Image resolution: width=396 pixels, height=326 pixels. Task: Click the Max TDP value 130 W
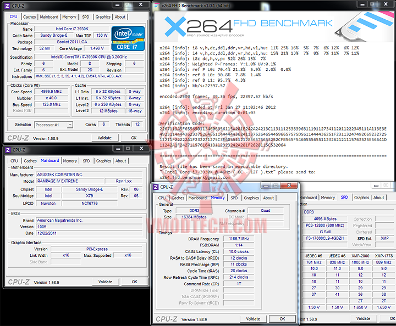tap(102, 36)
